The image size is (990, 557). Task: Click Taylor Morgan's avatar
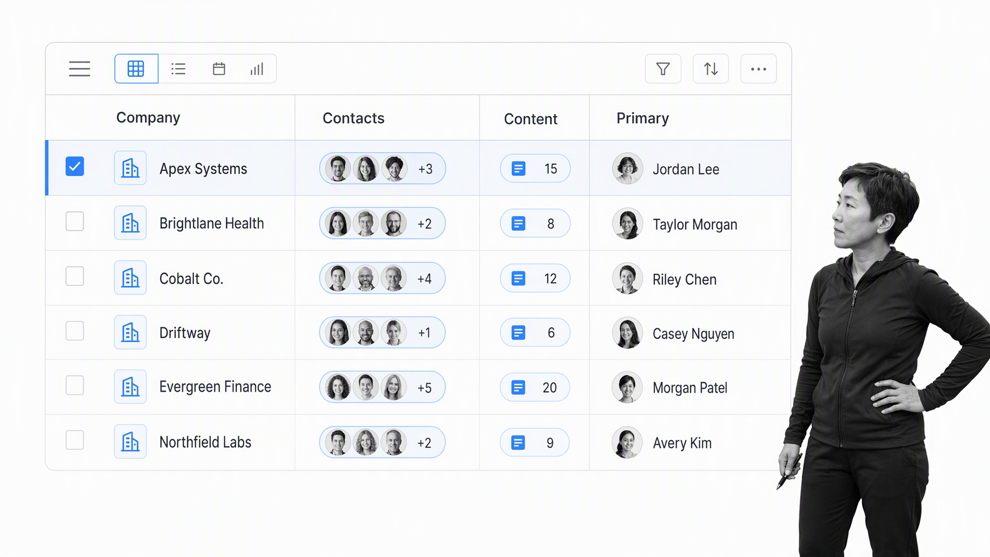pyautogui.click(x=628, y=224)
